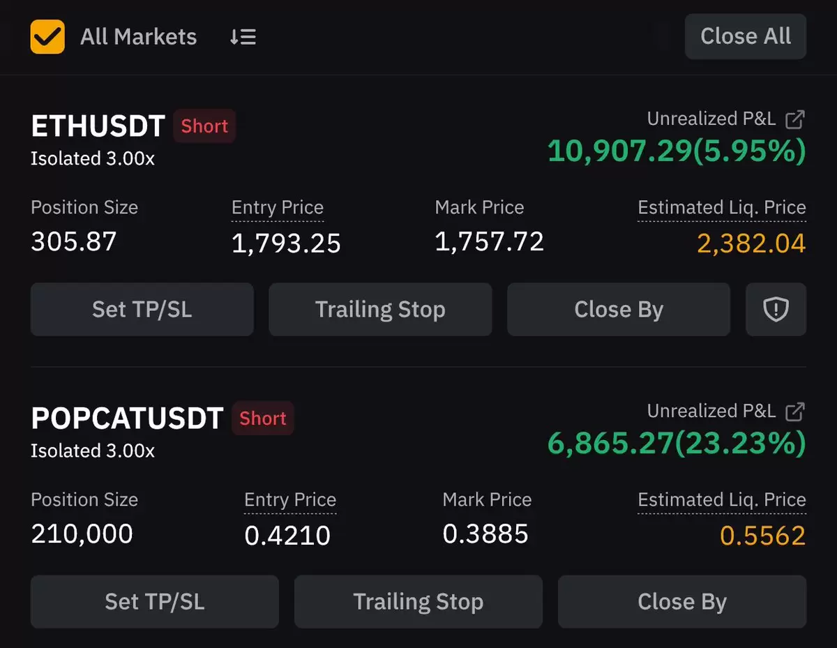This screenshot has height=648, width=837.
Task: Adjust ETHUSDT Isolated 3.00x leverage
Action: point(93,159)
